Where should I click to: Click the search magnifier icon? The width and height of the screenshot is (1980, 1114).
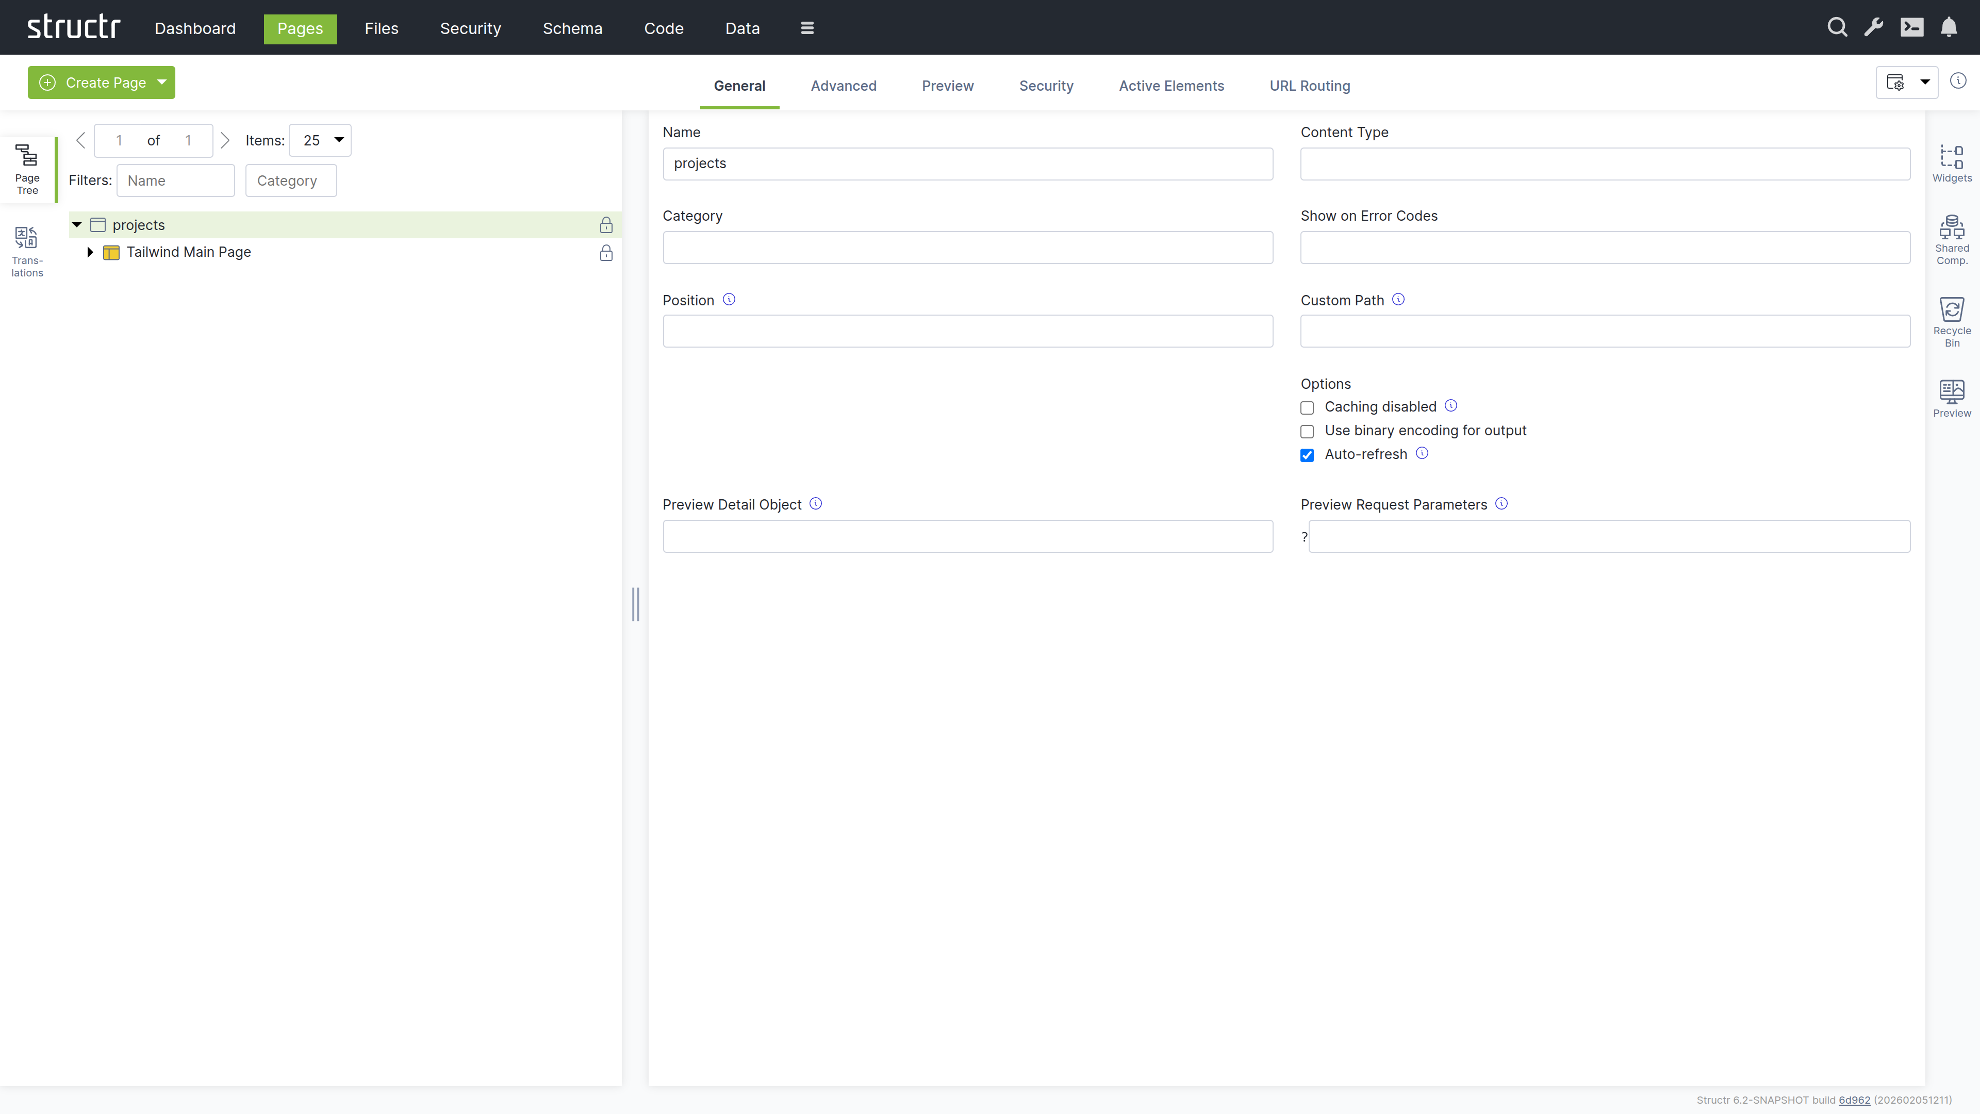pos(1837,28)
